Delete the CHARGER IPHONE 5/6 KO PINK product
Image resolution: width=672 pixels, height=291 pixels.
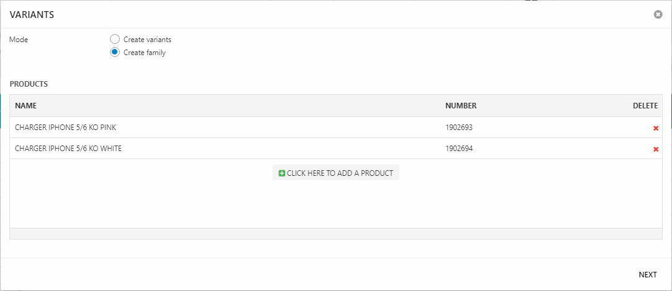655,128
